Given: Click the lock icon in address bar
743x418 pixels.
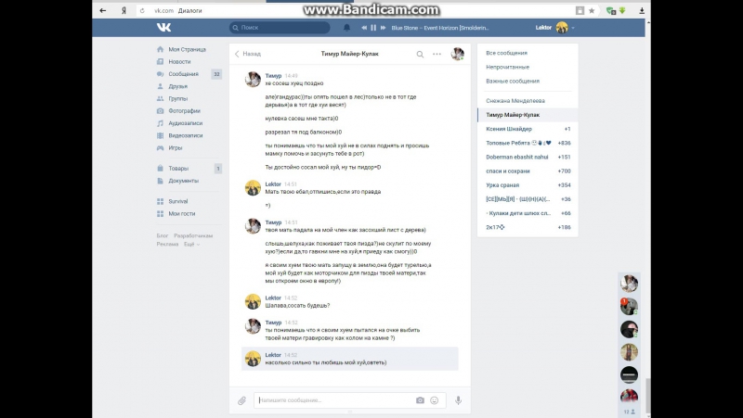Looking at the screenshot, I should (580, 10).
